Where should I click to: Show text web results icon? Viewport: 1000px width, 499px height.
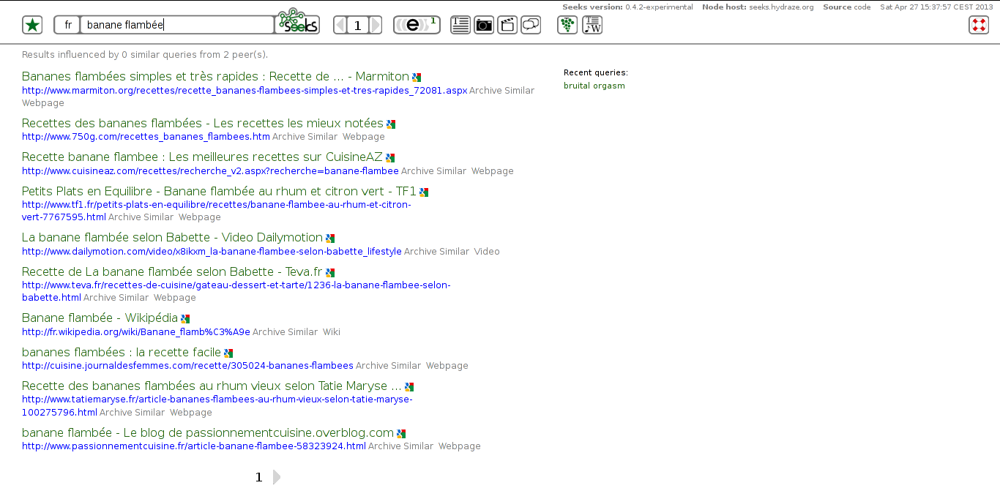[x=460, y=25]
